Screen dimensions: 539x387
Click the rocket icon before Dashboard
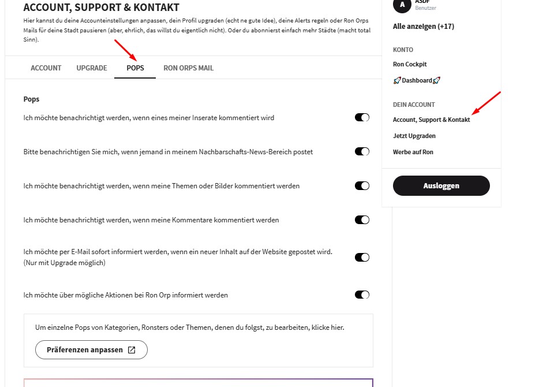tap(397, 81)
